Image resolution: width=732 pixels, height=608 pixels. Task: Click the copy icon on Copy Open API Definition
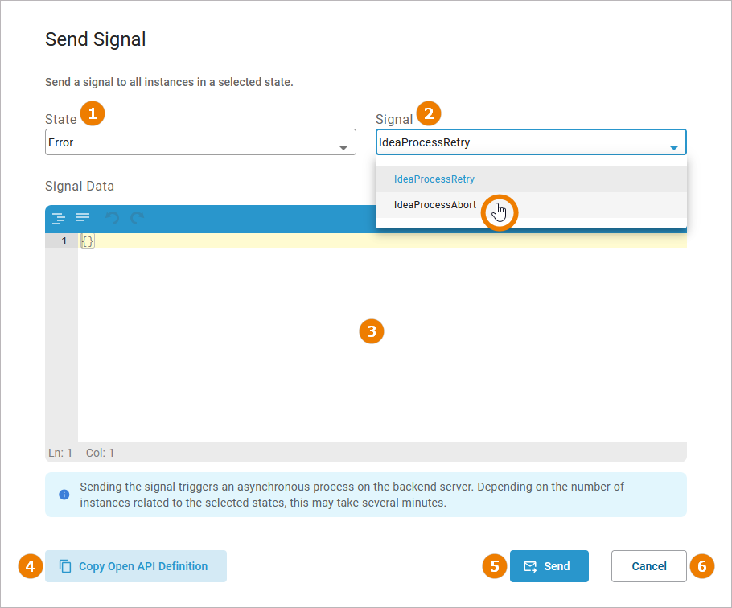pos(66,566)
